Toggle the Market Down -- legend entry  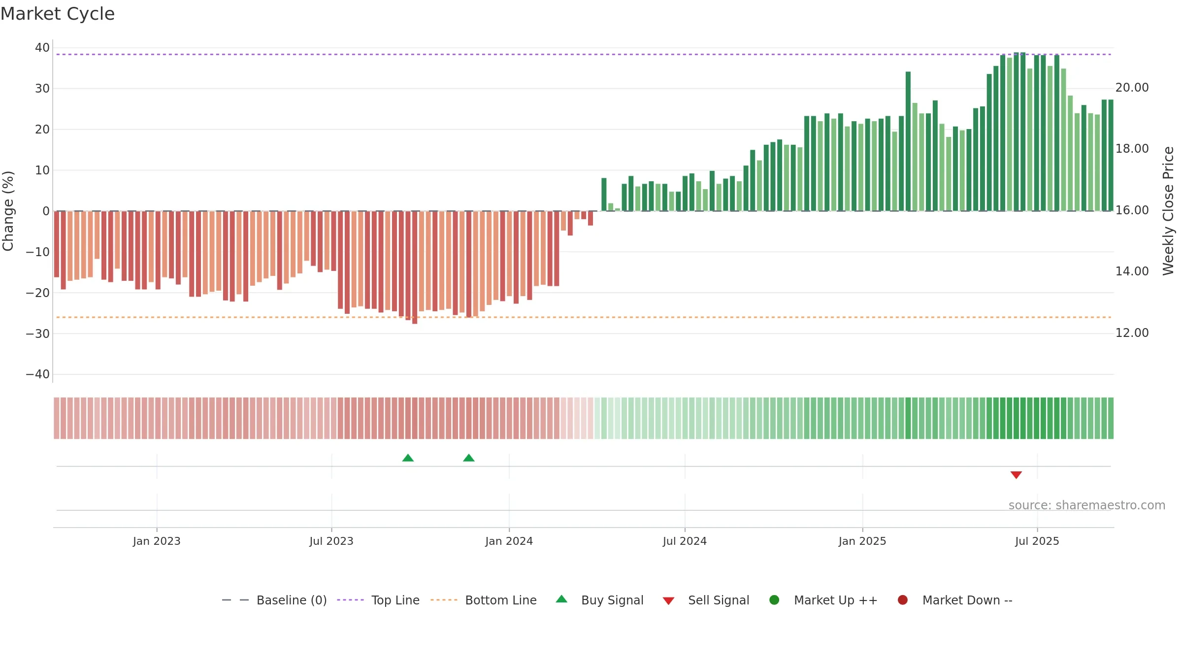(x=955, y=600)
